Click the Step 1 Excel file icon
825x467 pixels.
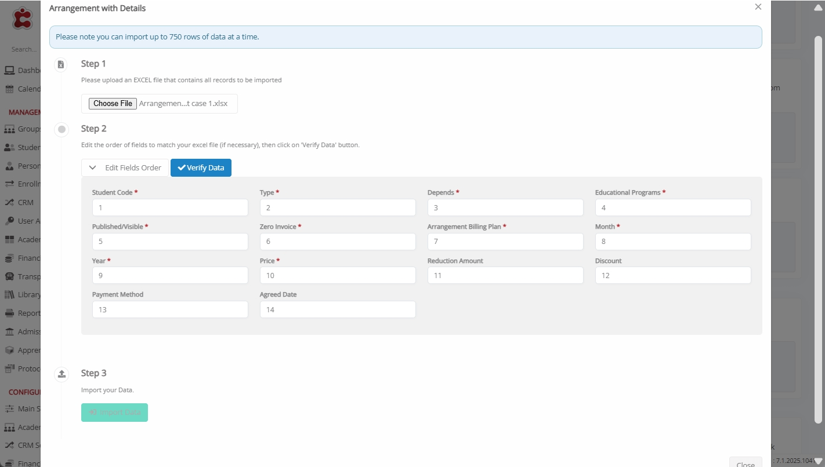point(61,64)
